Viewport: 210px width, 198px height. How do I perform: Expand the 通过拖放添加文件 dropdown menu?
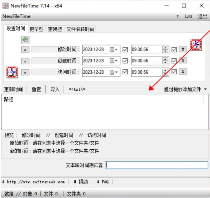[205, 89]
